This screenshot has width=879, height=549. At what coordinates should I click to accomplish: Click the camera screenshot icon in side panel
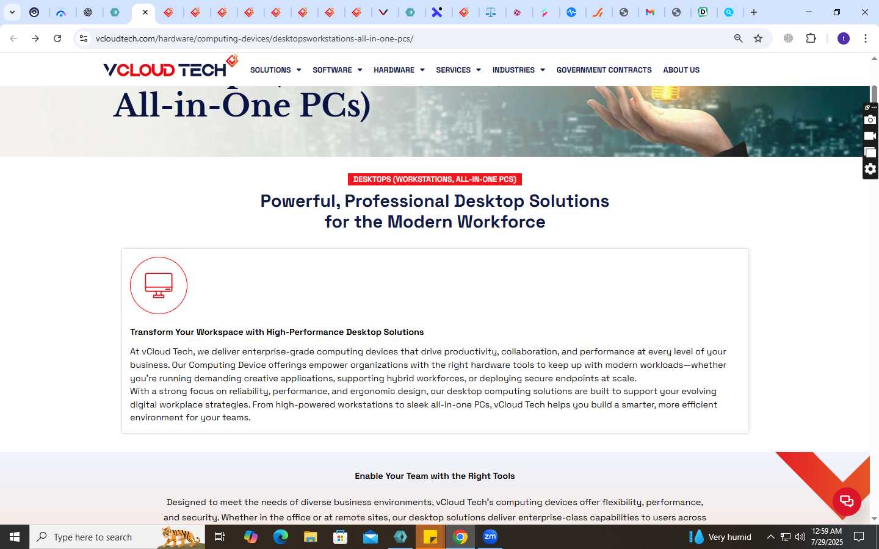[870, 120]
